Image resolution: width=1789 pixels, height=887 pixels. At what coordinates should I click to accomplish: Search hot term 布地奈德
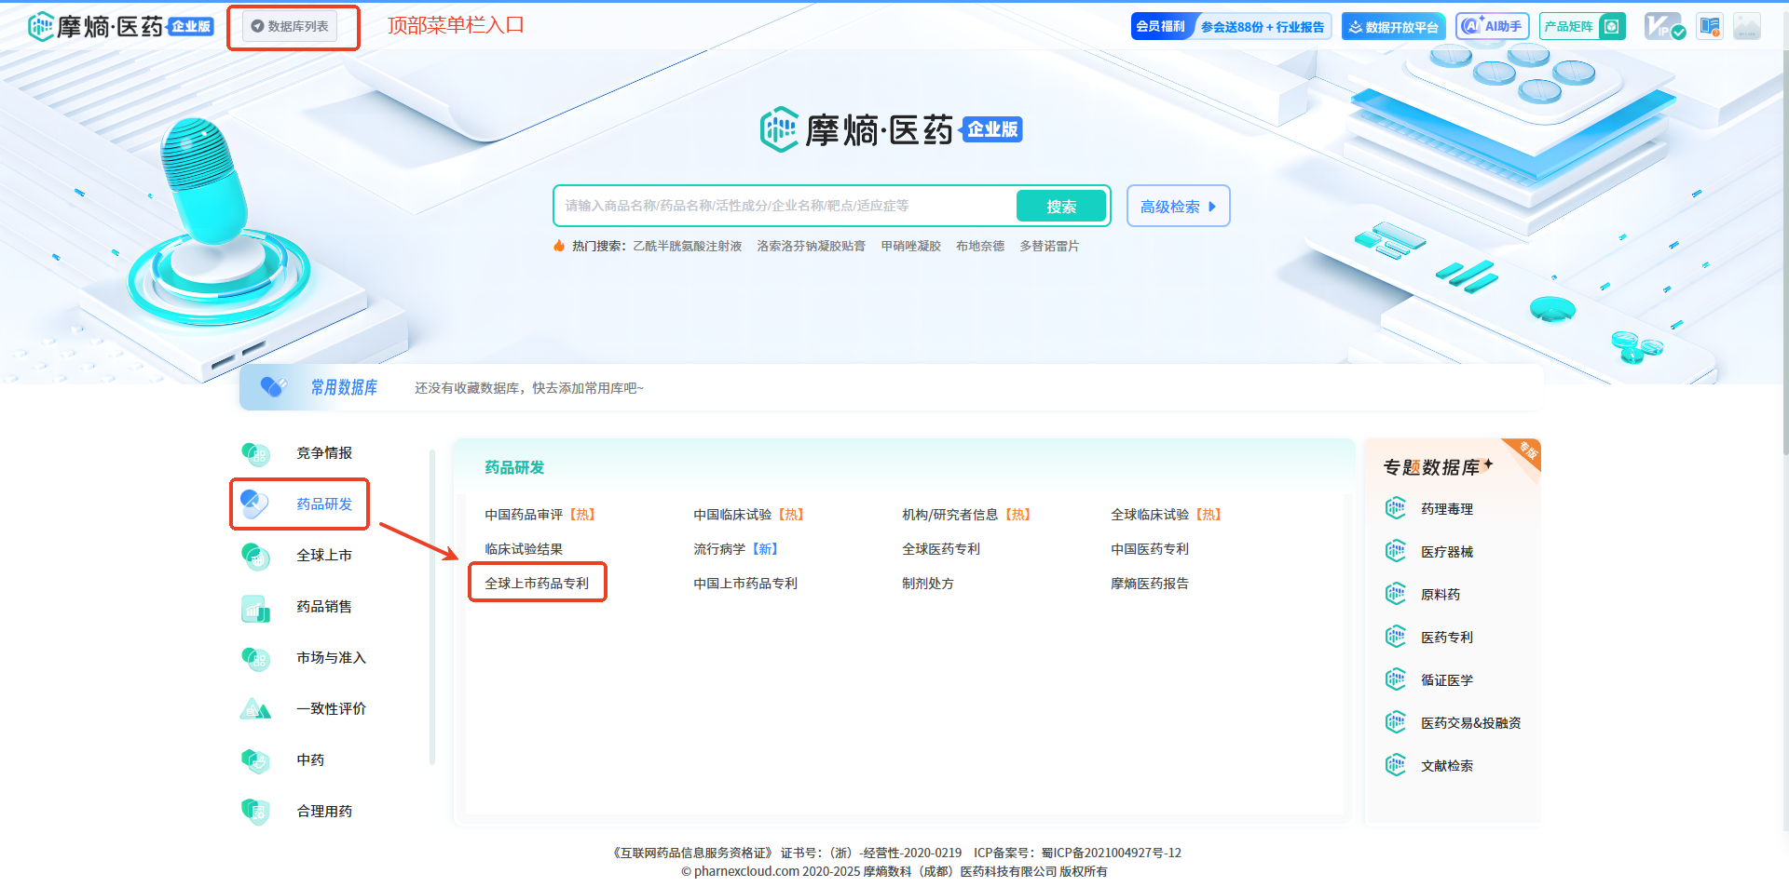point(980,246)
